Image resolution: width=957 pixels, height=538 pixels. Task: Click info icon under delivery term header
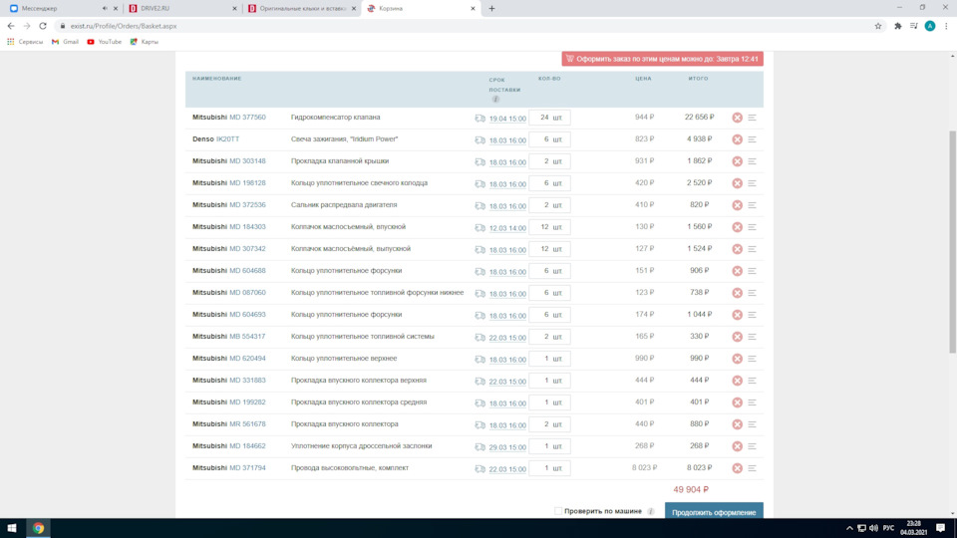point(495,99)
